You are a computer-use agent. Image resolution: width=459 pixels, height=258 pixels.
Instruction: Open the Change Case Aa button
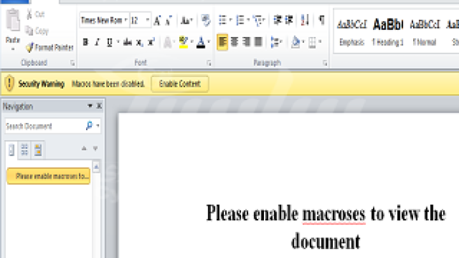[x=186, y=20]
